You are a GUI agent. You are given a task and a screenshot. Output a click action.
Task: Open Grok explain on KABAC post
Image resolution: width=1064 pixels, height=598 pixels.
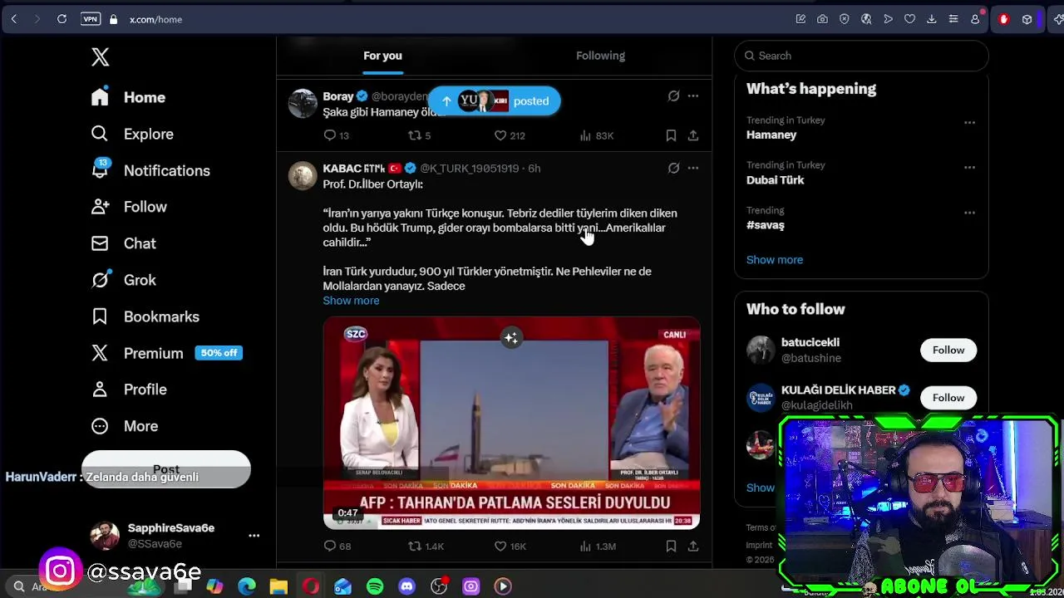[x=673, y=169]
